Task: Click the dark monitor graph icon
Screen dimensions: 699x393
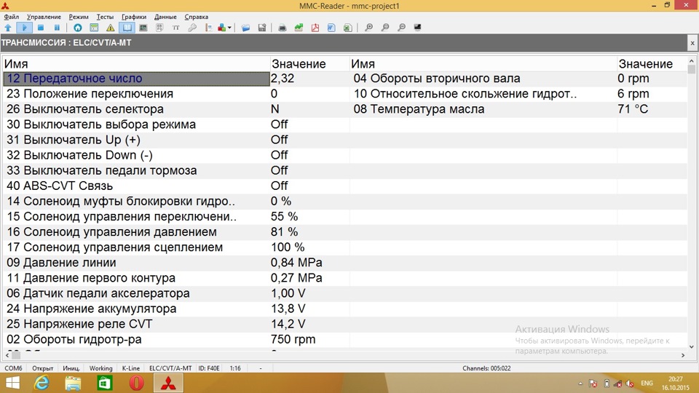Action: [x=143, y=28]
